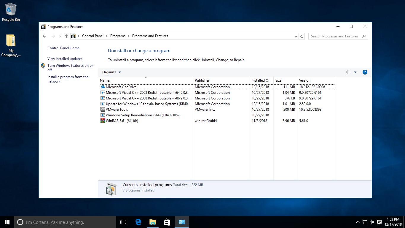
Task: Click the Task View taskbar icon
Action: [123, 222]
